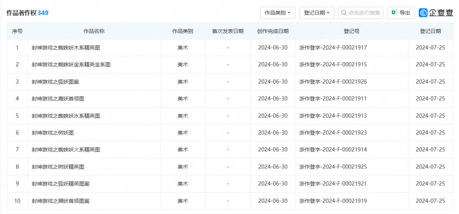Click the 点击进行搜索 search field

tap(364, 13)
